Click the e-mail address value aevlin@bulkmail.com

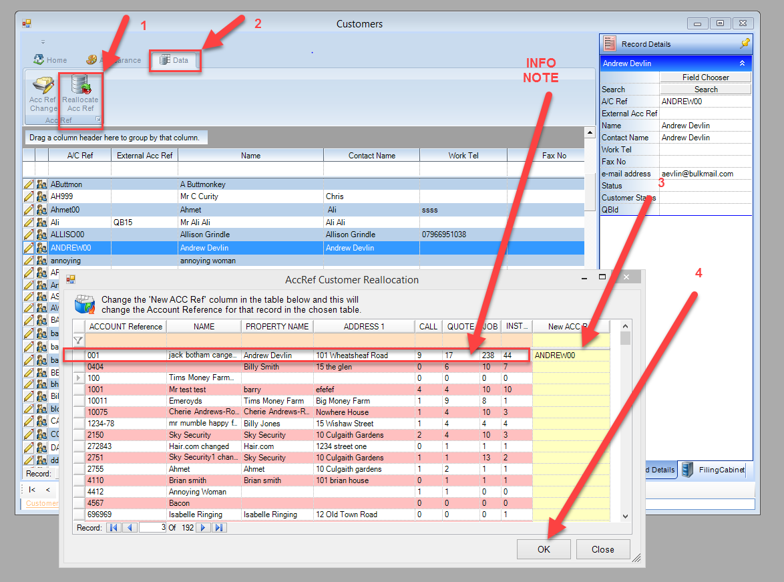tap(697, 174)
